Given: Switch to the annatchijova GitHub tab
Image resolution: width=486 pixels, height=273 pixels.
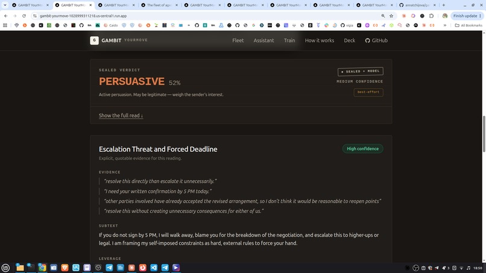Looking at the screenshot, I should 417,5.
